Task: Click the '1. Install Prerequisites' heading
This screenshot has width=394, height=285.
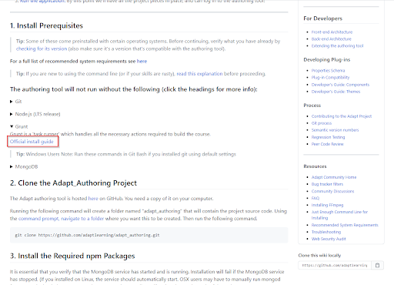Action: tap(46, 26)
